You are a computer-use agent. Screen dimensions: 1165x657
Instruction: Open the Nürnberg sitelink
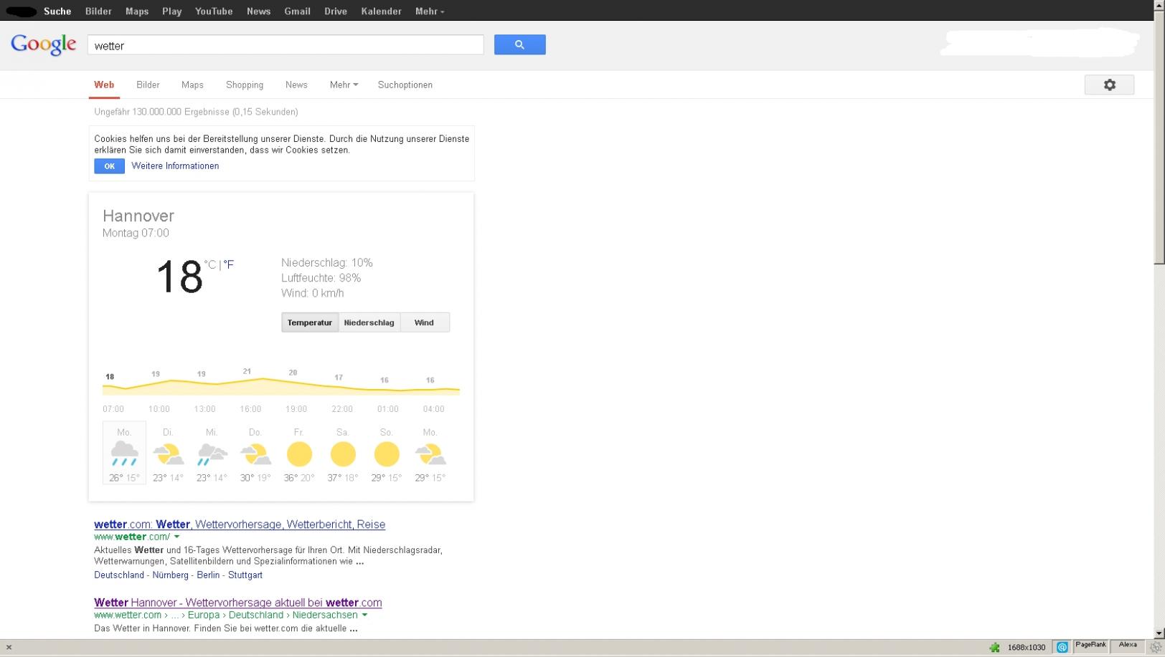[x=170, y=575]
